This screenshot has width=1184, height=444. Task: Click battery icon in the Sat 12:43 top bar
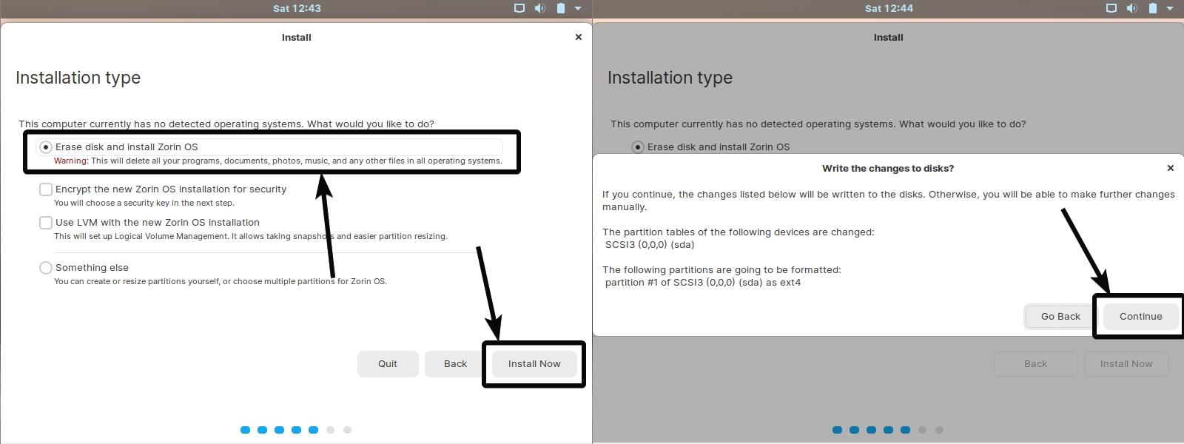pos(561,8)
